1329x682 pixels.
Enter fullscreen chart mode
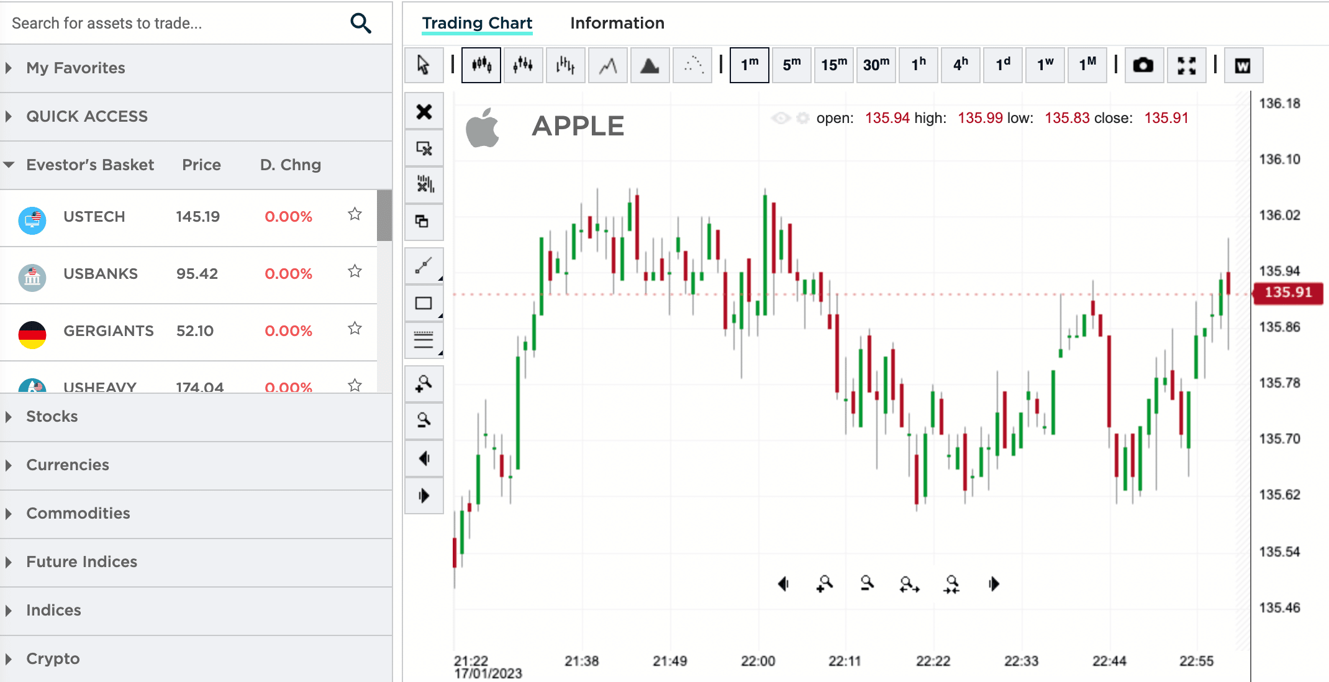1186,65
